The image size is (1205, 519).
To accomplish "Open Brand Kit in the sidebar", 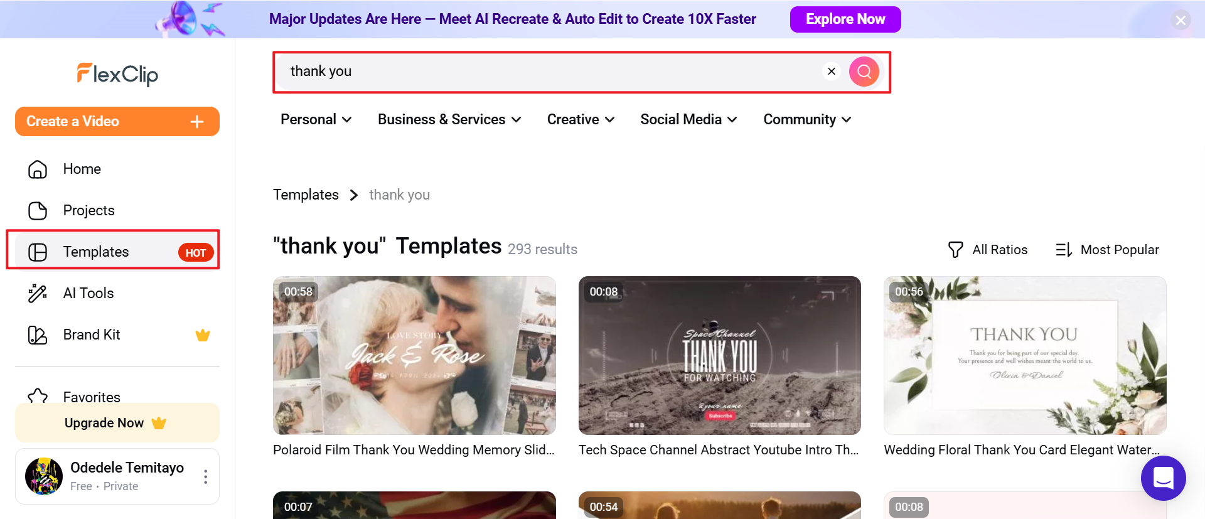I will (117, 335).
